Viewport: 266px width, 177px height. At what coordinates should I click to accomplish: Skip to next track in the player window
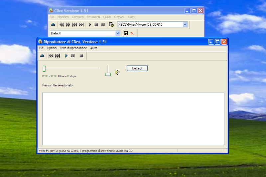(x=58, y=56)
